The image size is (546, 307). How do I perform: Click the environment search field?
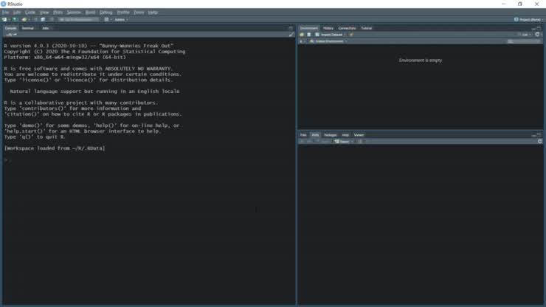tap(523, 41)
